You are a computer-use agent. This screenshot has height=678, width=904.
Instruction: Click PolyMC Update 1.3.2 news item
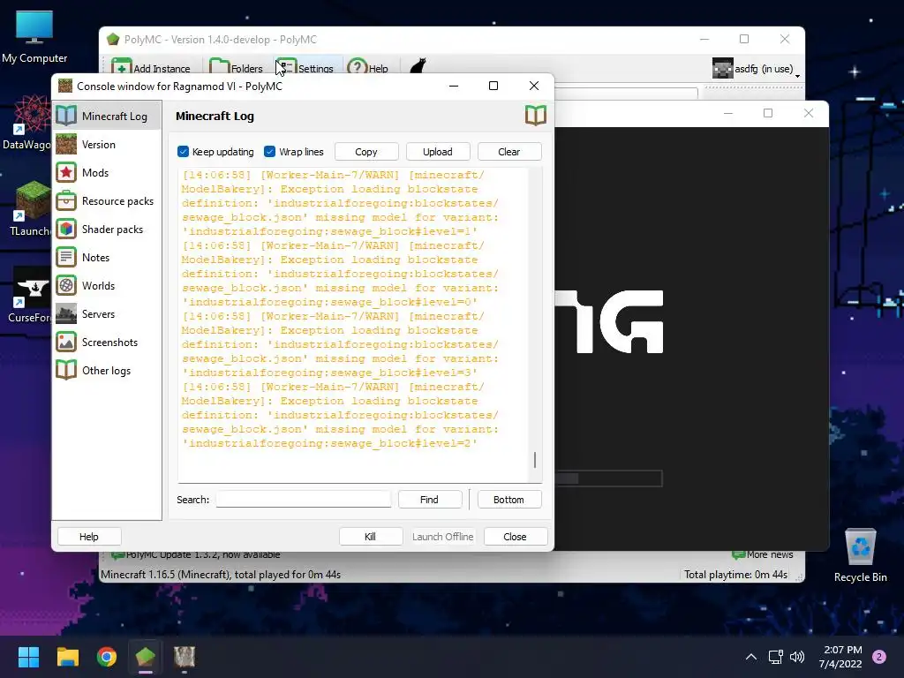(x=195, y=554)
